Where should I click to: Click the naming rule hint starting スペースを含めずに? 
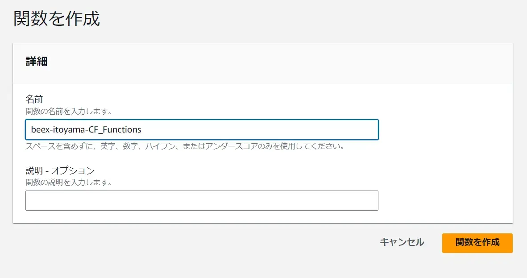point(185,146)
